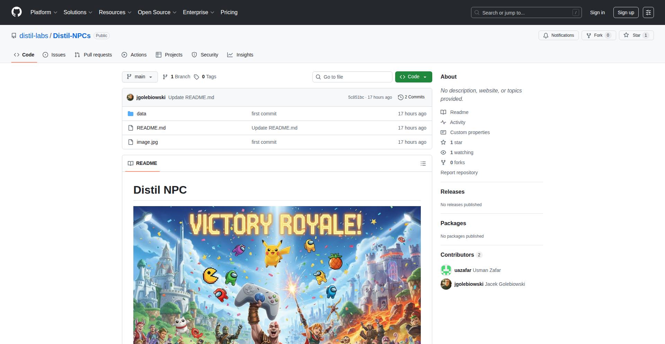This screenshot has width=665, height=344.
Task: Open the data folder
Action: point(141,114)
